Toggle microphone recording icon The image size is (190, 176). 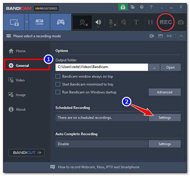(111, 22)
